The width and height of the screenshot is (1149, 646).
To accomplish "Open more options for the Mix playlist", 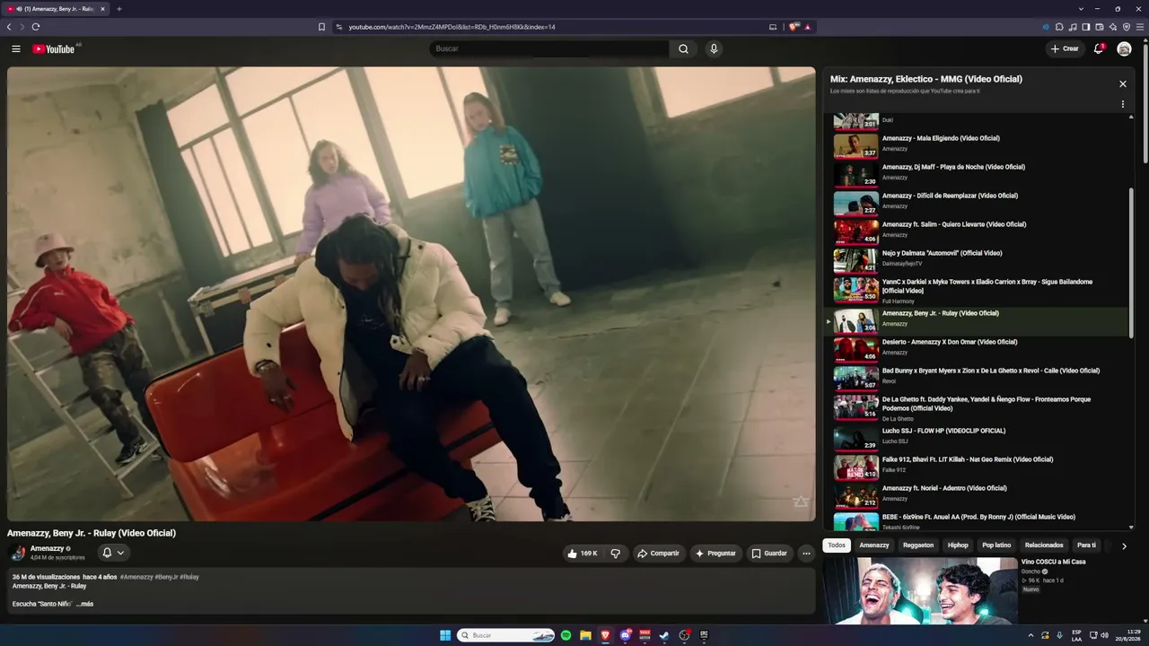I will (x=1122, y=104).
